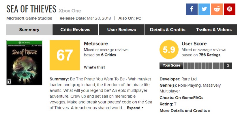This screenshot has width=240, height=114.
Task: Share on Facebook icon
Action: (x=192, y=9)
